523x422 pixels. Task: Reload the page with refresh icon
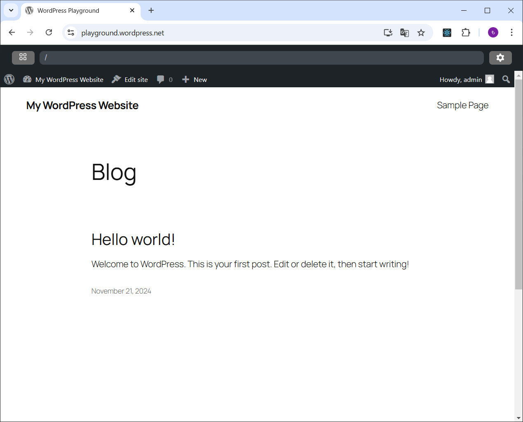[x=49, y=33]
